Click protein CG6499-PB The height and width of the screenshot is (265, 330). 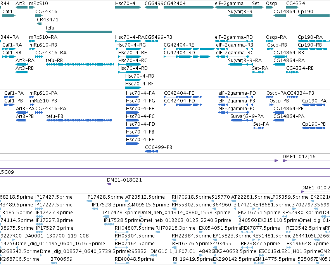tap(151, 151)
